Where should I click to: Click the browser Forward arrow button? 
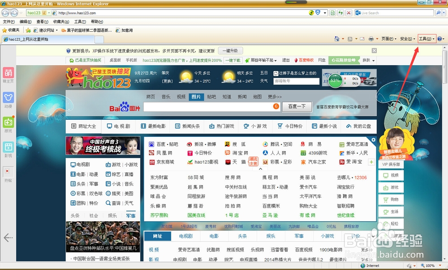click(x=14, y=13)
